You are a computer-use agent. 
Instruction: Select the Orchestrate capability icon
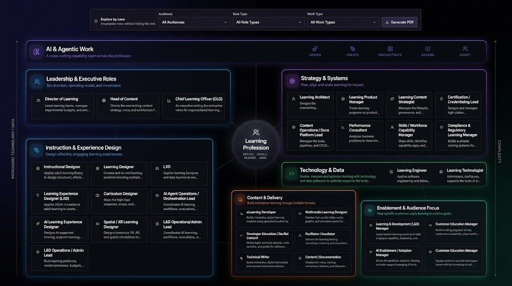click(x=390, y=49)
